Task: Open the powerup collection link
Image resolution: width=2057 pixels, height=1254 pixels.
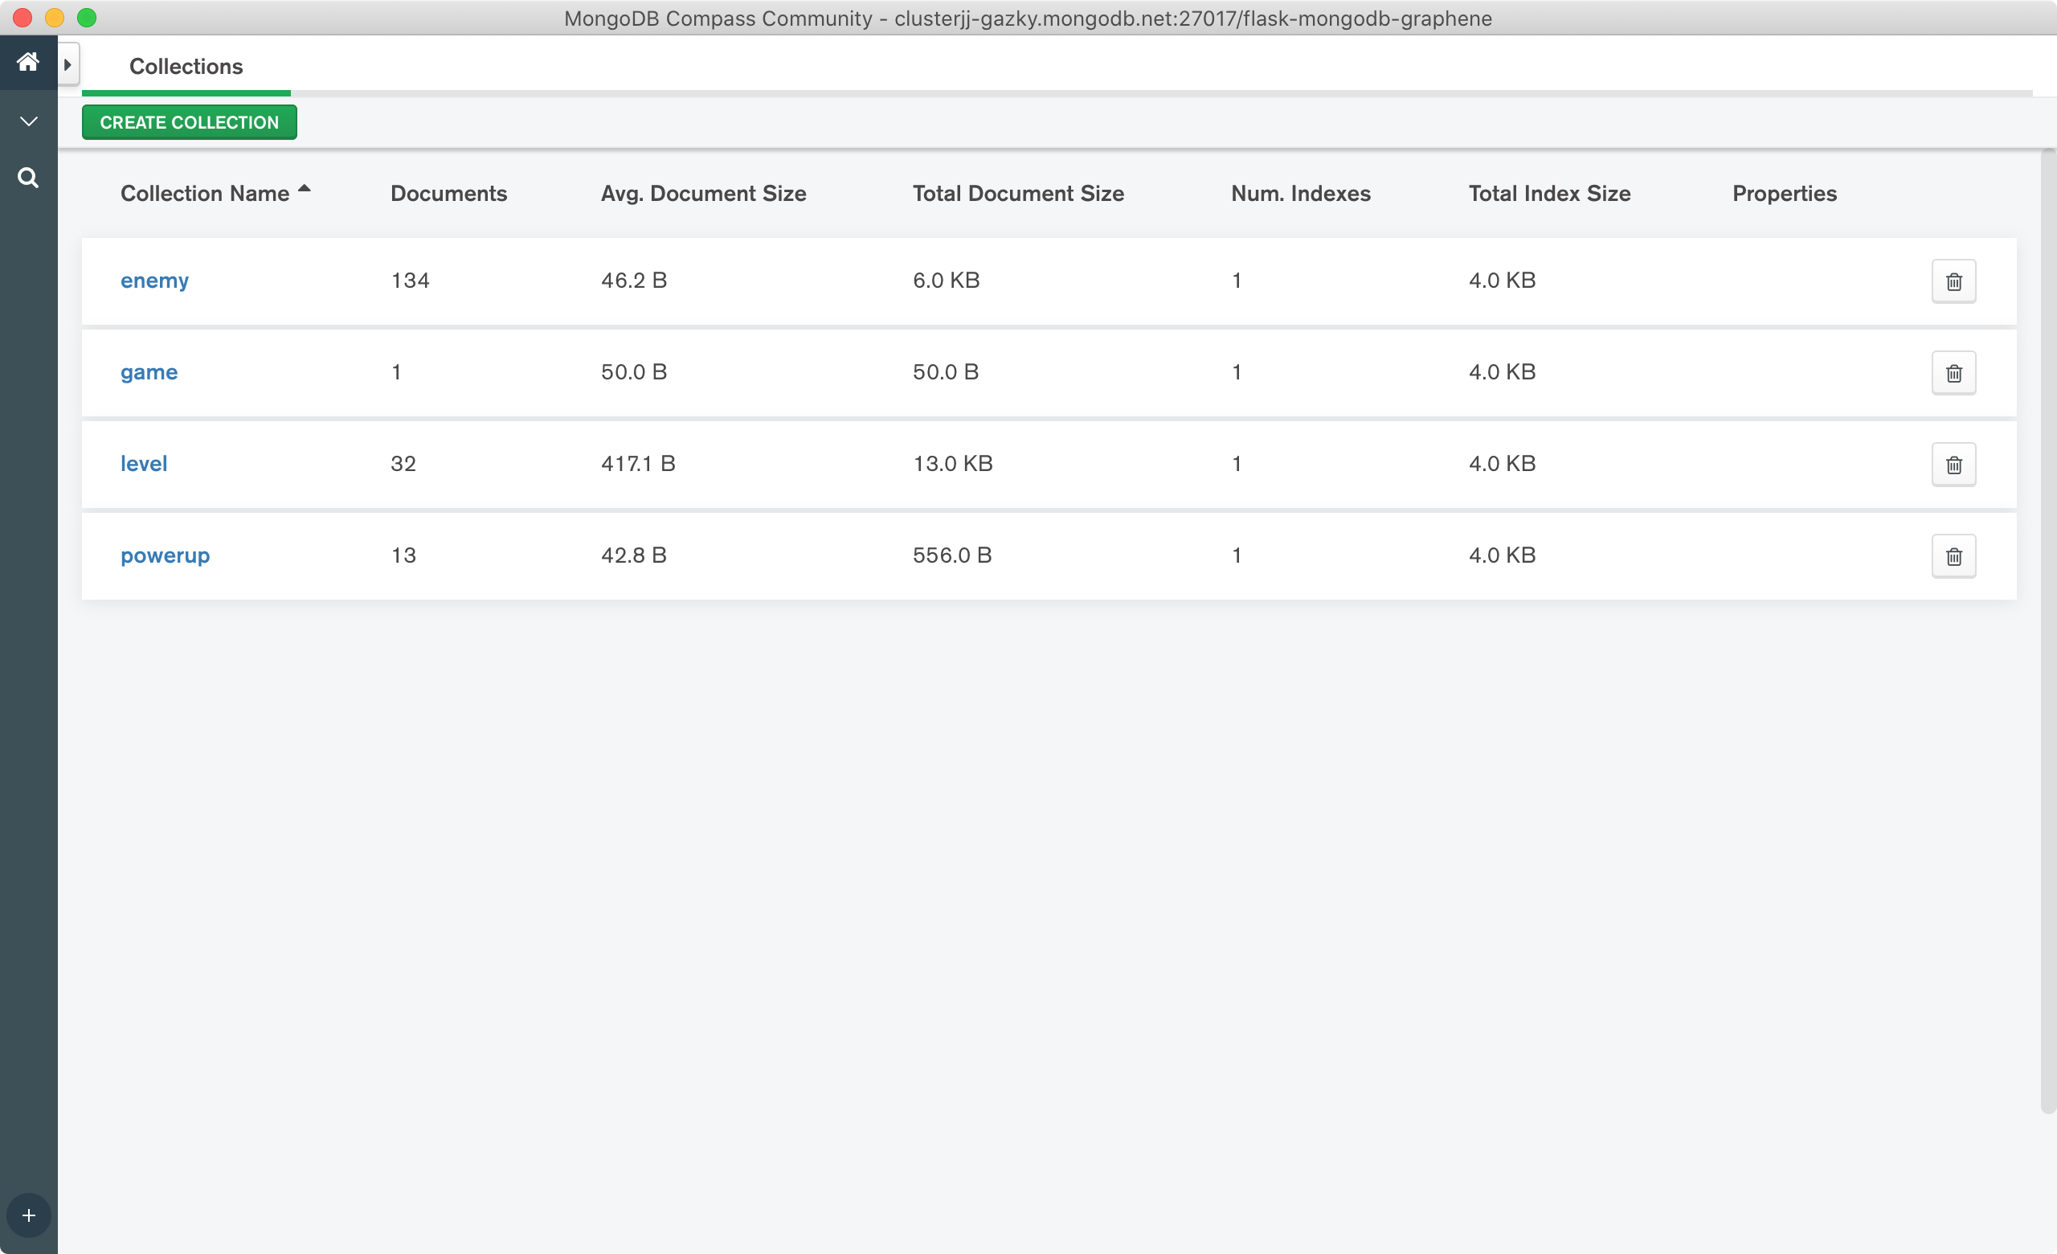Action: click(x=166, y=556)
